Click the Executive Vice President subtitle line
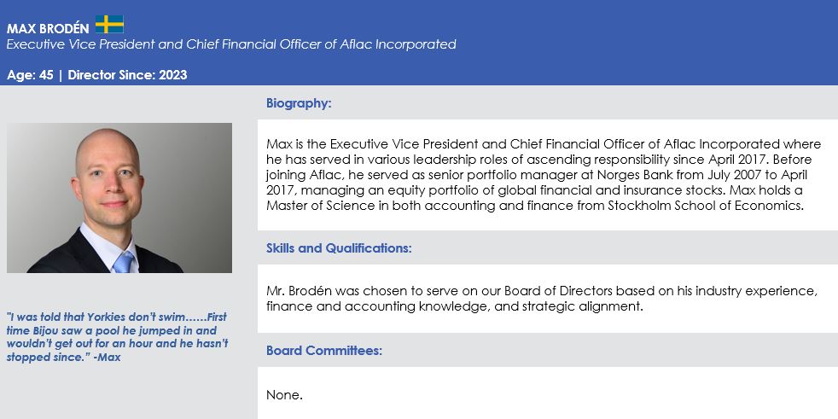This screenshot has width=838, height=419. 231,44
